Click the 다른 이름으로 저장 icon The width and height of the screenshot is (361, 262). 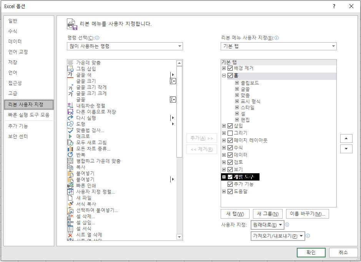70,112
